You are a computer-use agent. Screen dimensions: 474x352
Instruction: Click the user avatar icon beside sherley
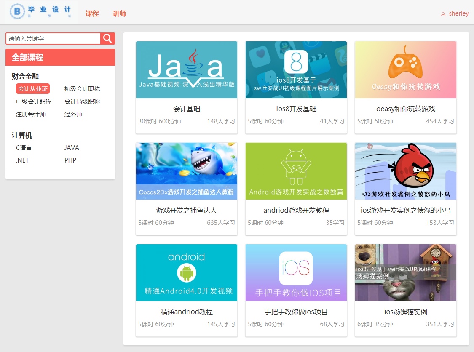click(x=443, y=14)
